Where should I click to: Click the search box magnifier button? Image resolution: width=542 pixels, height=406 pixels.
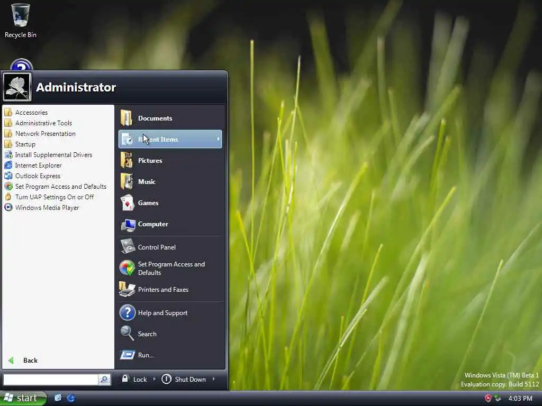tap(104, 380)
